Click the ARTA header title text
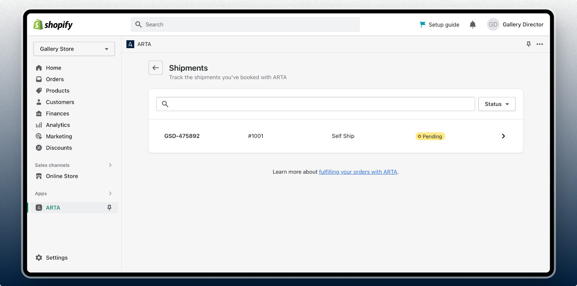Image resolution: width=577 pixels, height=286 pixels. tap(144, 44)
